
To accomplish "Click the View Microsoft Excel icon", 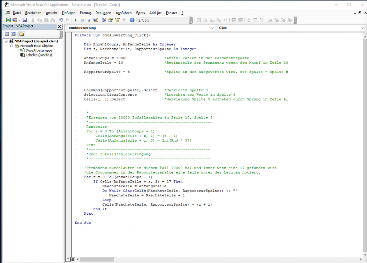I will (8, 20).
